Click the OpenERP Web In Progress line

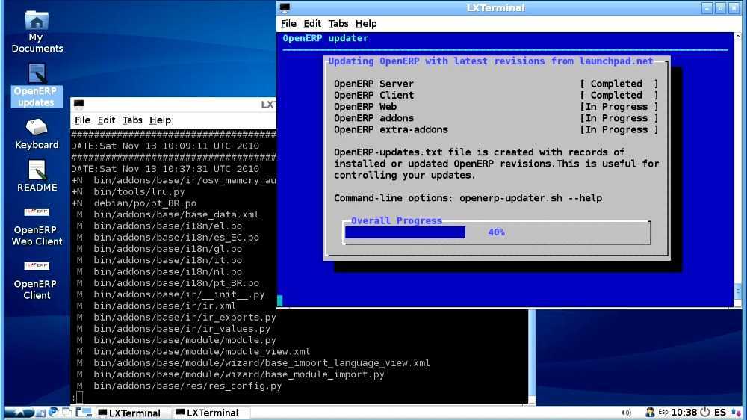[x=495, y=107]
